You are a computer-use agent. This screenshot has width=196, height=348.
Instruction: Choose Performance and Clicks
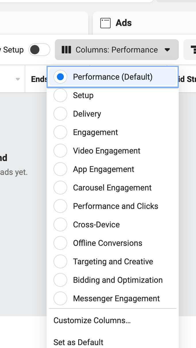tap(113, 206)
